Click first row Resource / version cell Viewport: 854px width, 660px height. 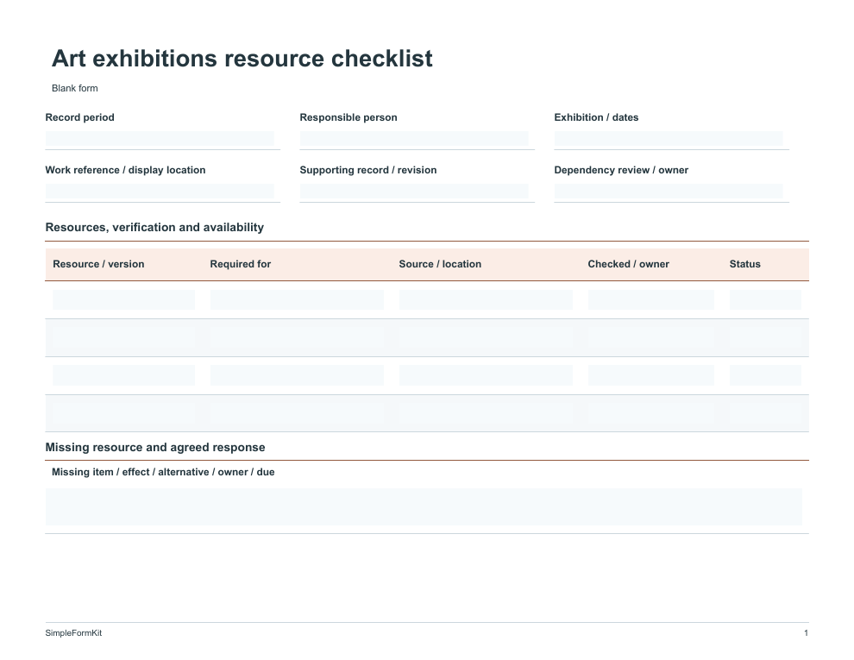pos(123,299)
